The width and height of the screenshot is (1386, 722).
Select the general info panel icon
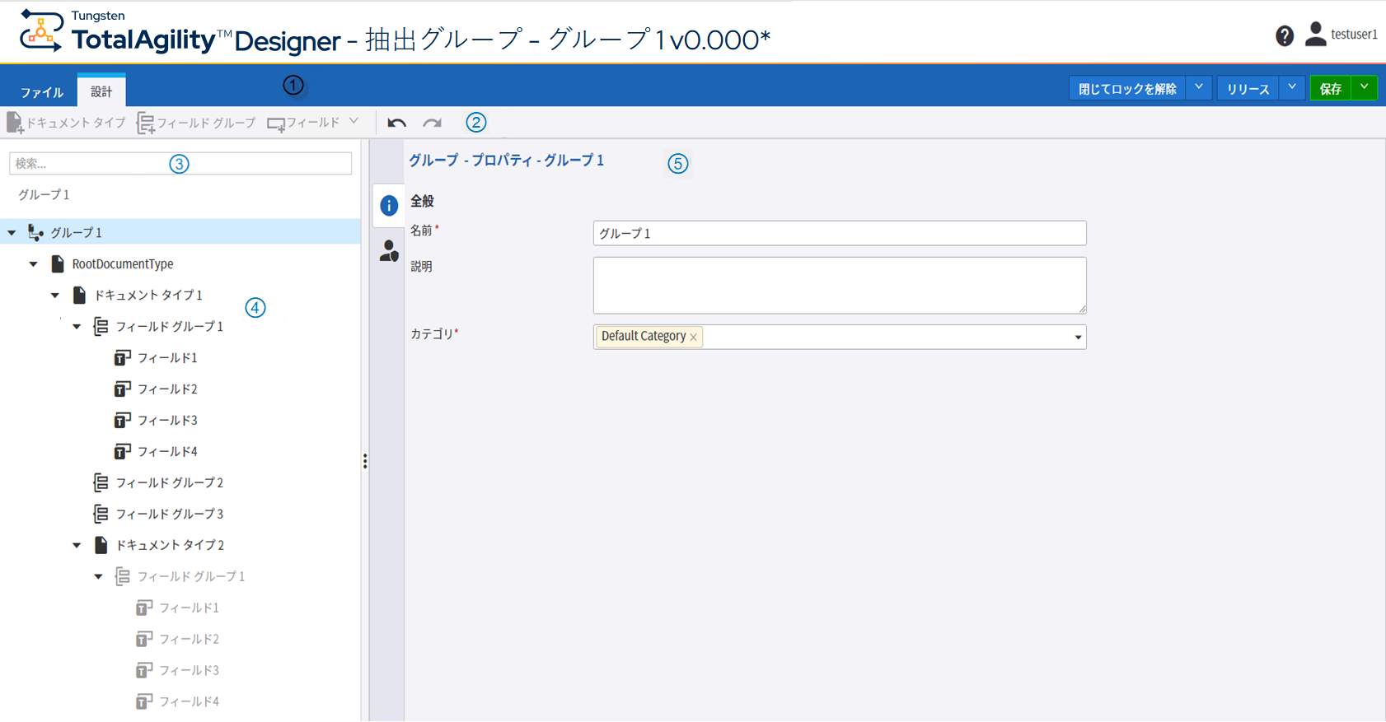click(x=389, y=206)
